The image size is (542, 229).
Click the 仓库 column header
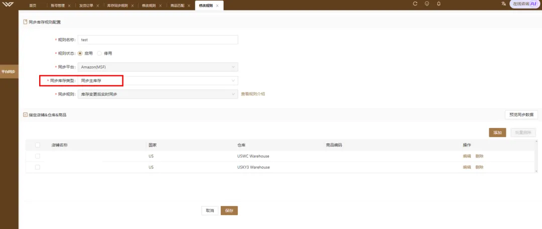click(241, 145)
